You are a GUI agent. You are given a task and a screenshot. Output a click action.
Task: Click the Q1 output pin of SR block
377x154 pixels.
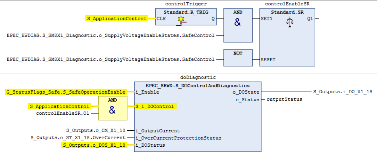tap(310, 18)
